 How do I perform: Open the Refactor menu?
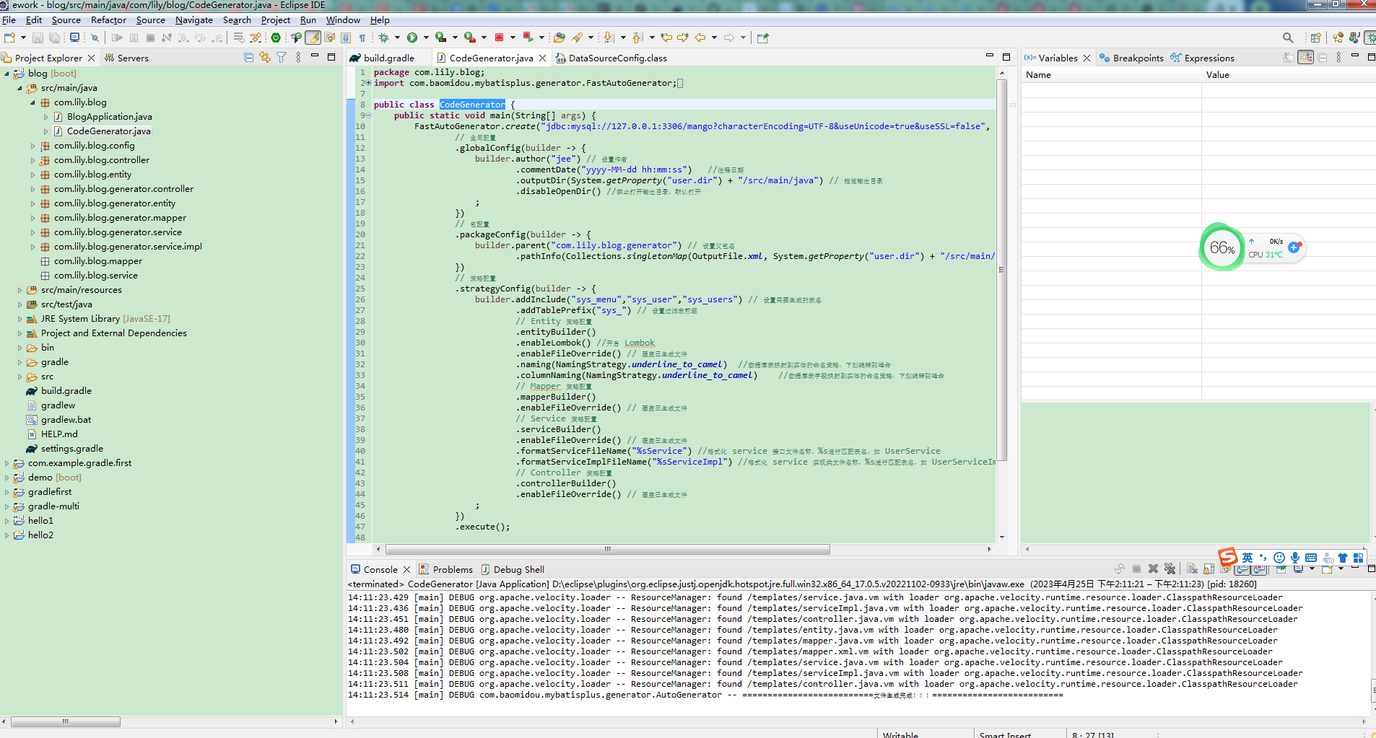108,20
